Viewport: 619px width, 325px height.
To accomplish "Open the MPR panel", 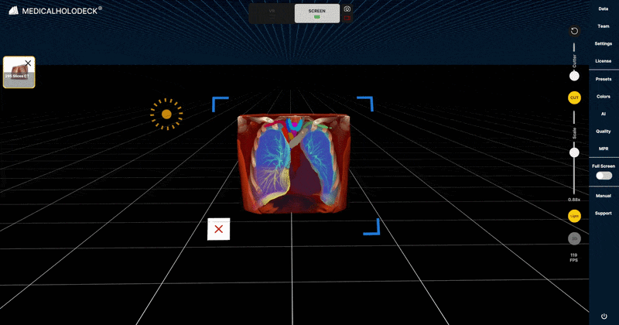I will pos(603,149).
